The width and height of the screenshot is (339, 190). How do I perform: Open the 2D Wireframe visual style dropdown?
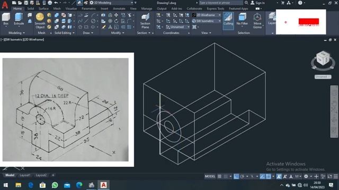coord(207,15)
